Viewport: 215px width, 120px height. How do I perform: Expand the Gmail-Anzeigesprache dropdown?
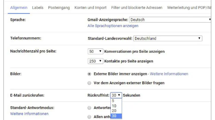(170, 20)
